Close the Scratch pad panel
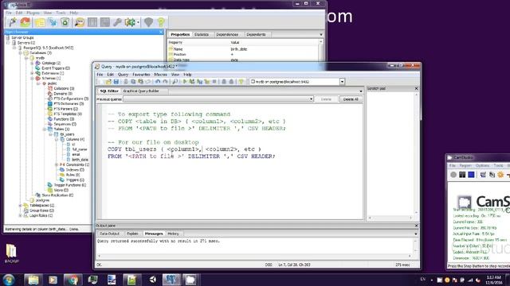The width and height of the screenshot is (510, 286). click(416, 88)
